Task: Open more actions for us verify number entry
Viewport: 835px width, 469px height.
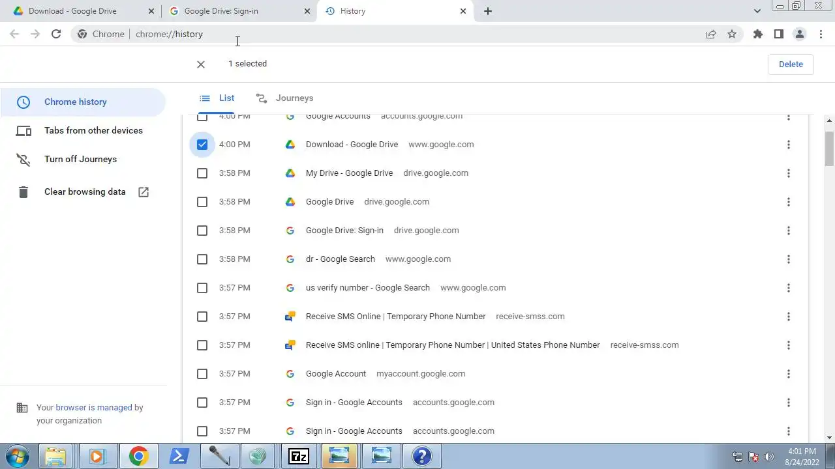Action: point(788,288)
